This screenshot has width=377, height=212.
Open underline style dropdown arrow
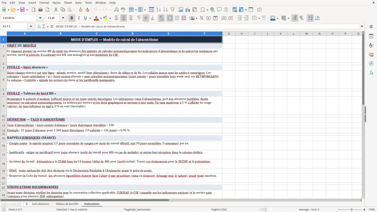(x=90, y=18)
